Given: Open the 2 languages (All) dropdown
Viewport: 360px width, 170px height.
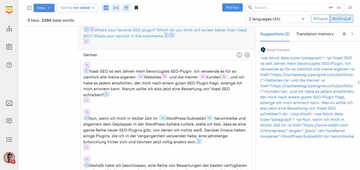Looking at the screenshot, I should click(x=277, y=19).
